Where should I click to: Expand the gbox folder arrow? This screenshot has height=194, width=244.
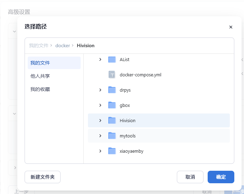100,105
